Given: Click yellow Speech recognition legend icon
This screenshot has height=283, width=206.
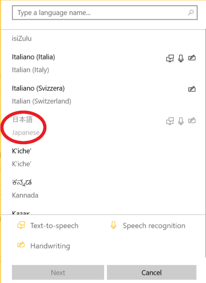Looking at the screenshot, I should (x=113, y=225).
